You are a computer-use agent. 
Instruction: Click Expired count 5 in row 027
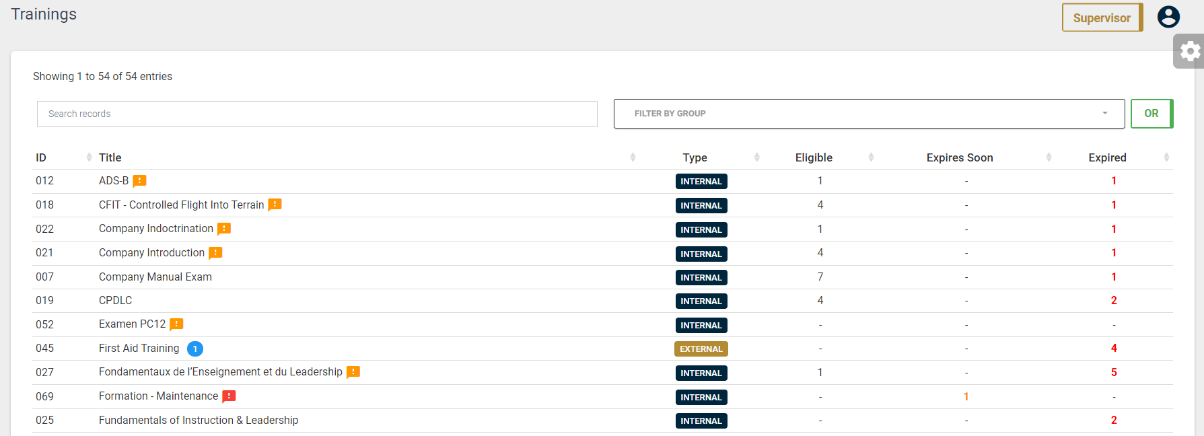pos(1114,373)
